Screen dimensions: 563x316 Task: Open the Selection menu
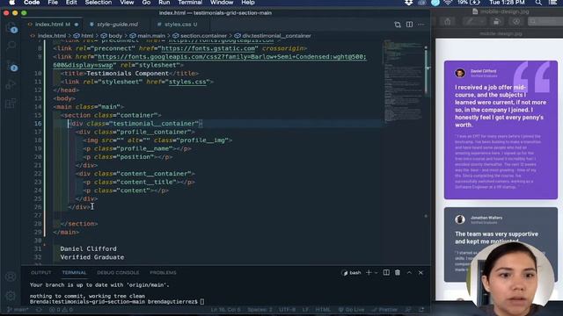99,3
